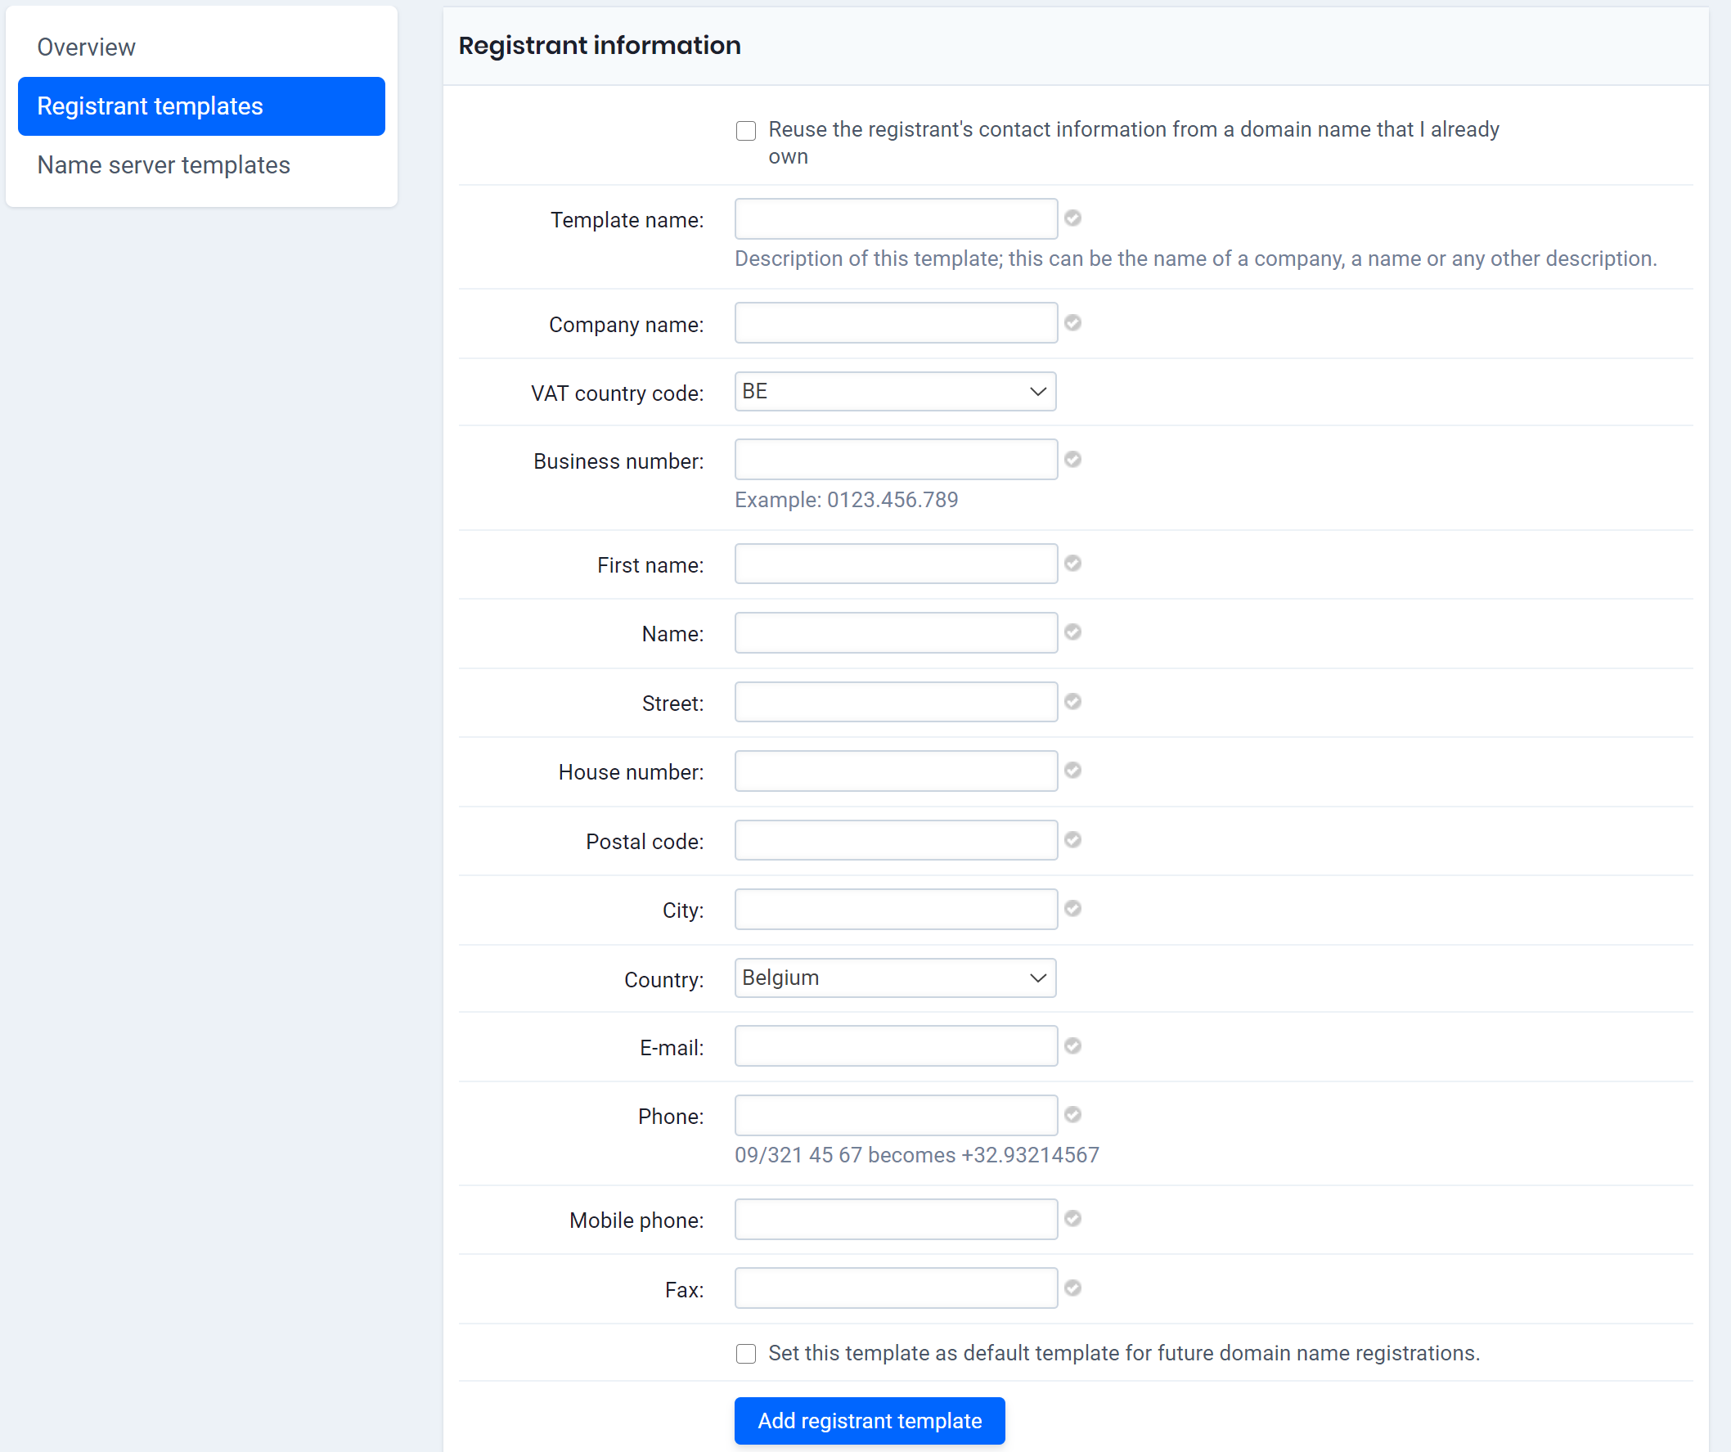Go to Name server templates
1731x1452 pixels.
164,164
